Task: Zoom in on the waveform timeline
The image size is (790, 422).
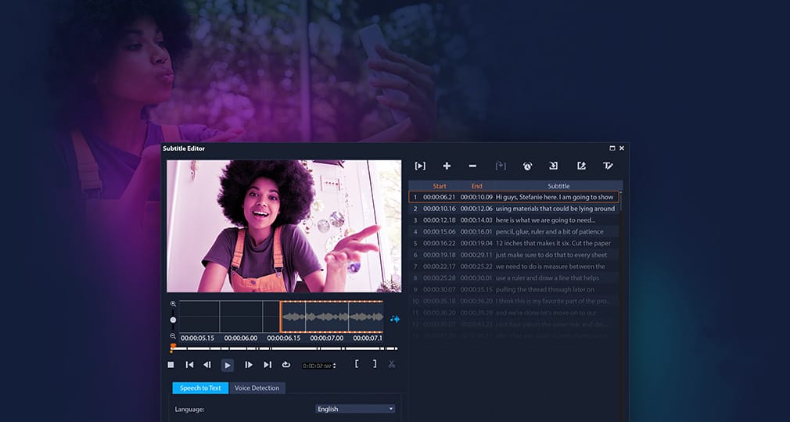Action: pyautogui.click(x=173, y=304)
